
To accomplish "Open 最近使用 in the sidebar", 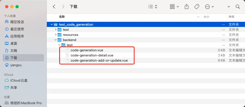I will [17, 29].
